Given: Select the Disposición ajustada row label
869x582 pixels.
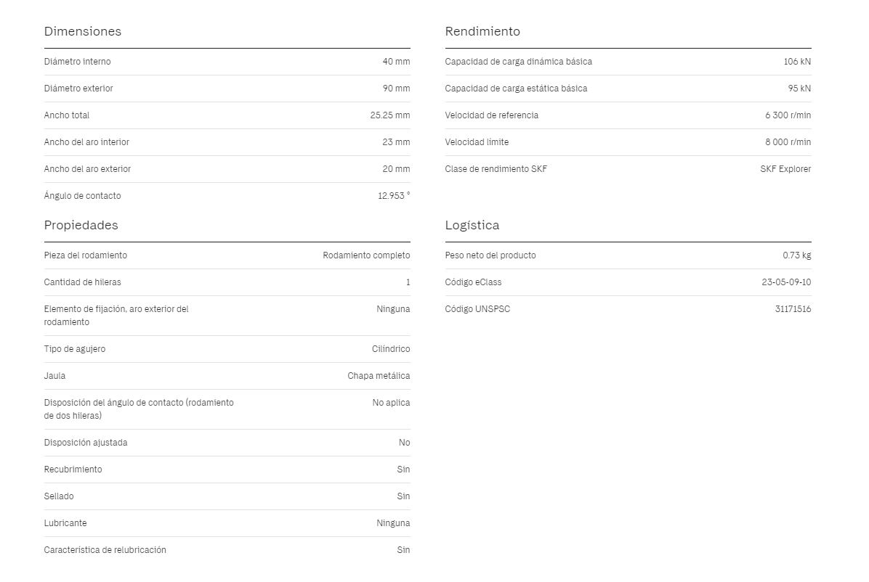Looking at the screenshot, I should (85, 443).
